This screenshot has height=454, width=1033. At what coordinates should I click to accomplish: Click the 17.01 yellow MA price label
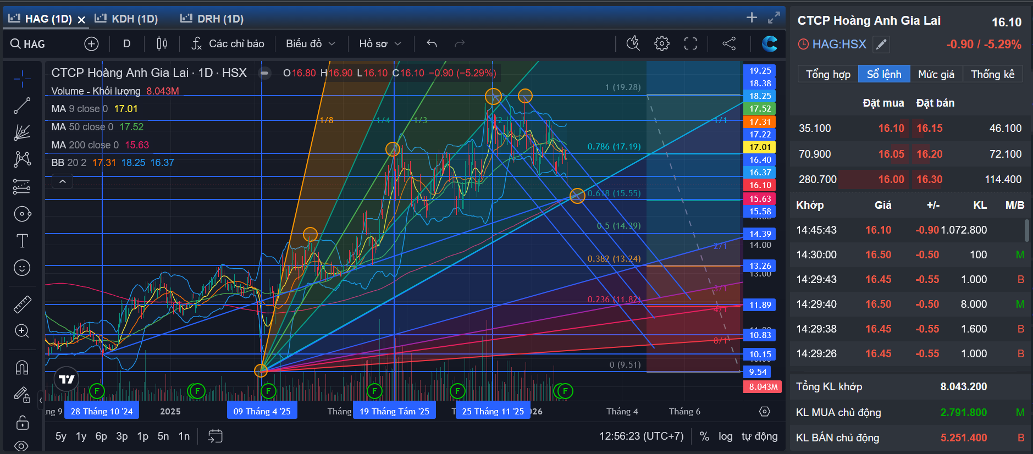760,147
